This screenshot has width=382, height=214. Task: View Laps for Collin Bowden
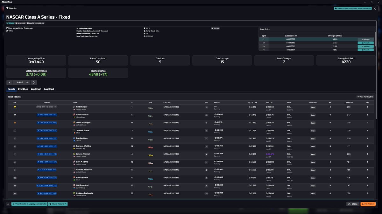[313, 115]
